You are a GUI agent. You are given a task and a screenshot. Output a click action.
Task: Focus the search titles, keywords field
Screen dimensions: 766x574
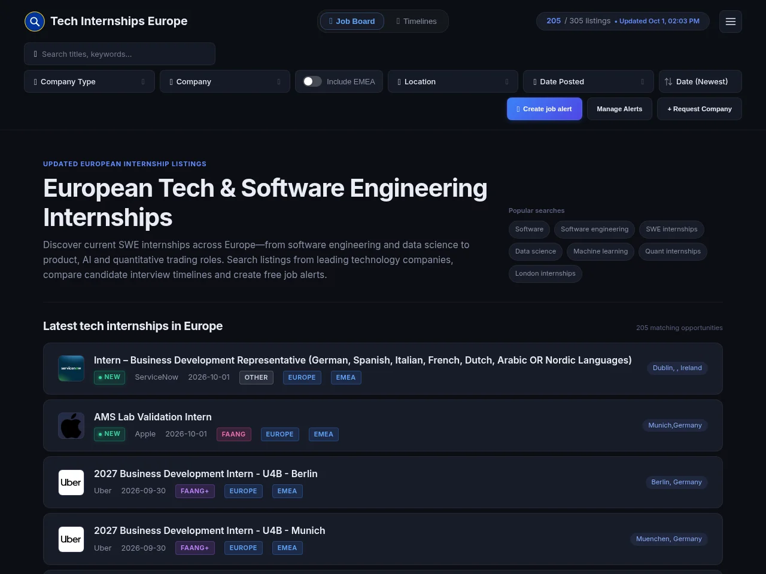pyautogui.click(x=120, y=54)
